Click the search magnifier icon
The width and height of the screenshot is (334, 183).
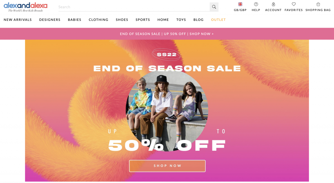pyautogui.click(x=214, y=7)
